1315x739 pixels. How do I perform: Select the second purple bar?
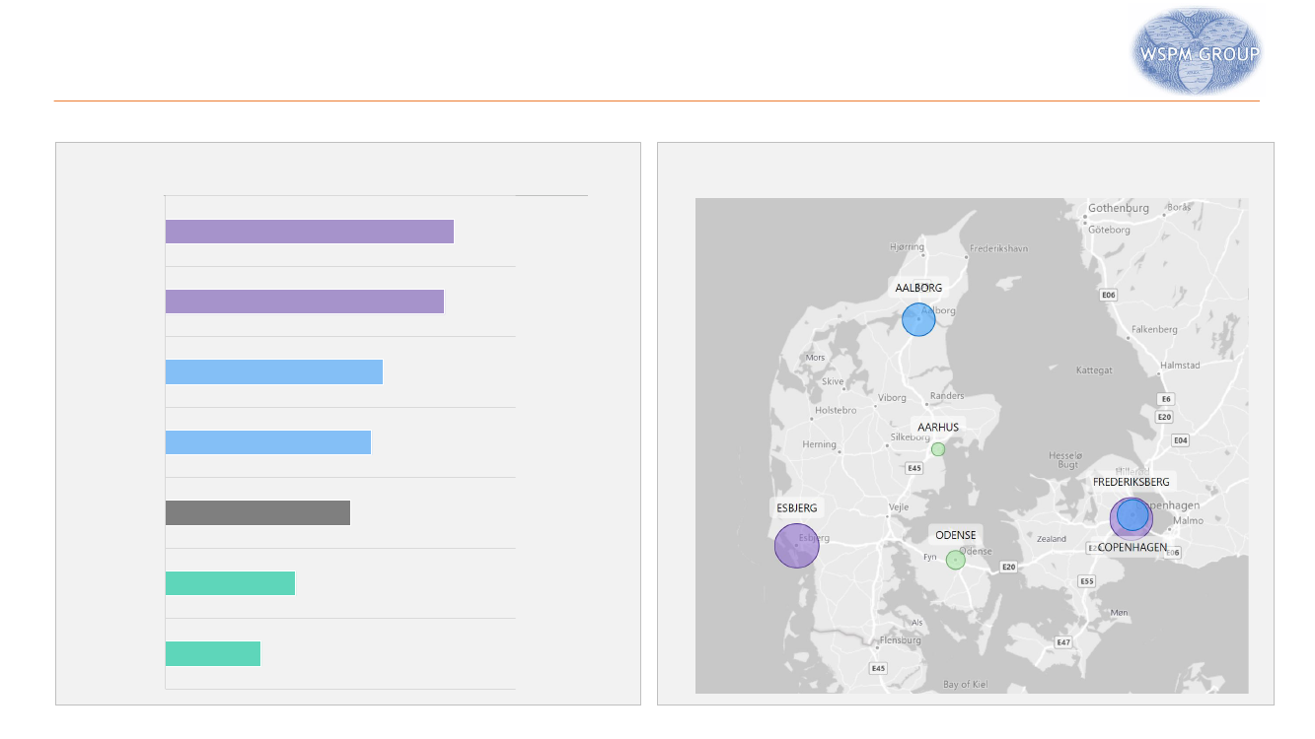tap(304, 302)
